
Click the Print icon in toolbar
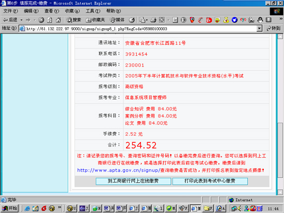click(153, 20)
